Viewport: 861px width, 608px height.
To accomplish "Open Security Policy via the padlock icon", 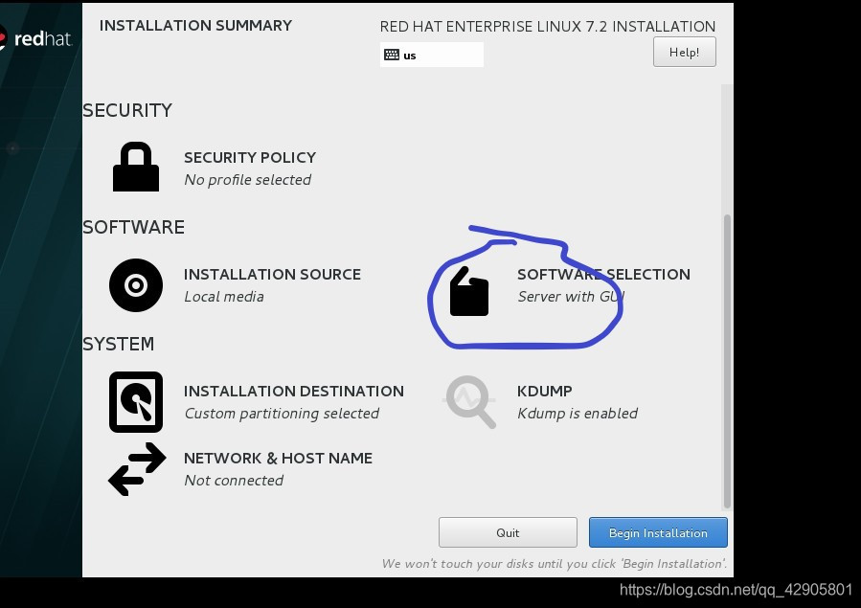I will coord(136,167).
